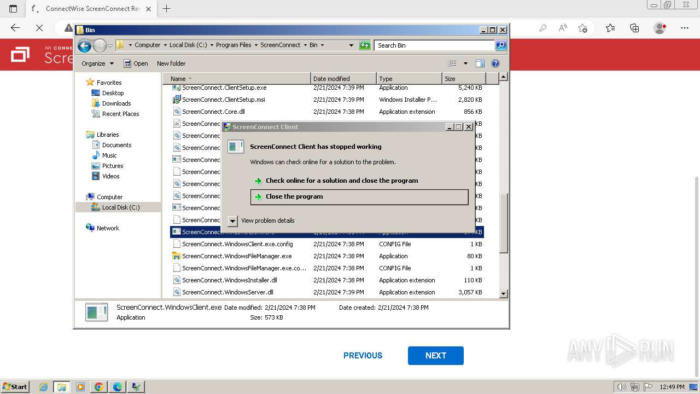Image resolution: width=700 pixels, height=394 pixels.
Task: Click the NEXT button on the webpage
Action: pyautogui.click(x=436, y=356)
